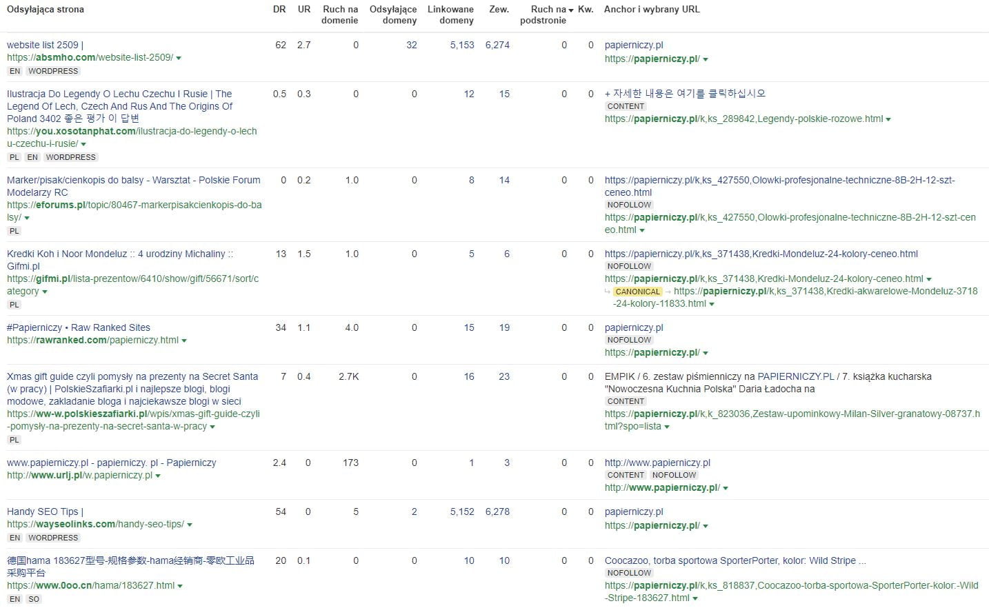989x608 pixels.
Task: Expand the dropdown caret next to the absmho.com URL
Action: click(x=179, y=58)
